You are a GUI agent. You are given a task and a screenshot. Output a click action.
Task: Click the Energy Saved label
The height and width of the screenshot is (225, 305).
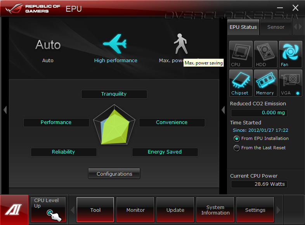pos(165,152)
